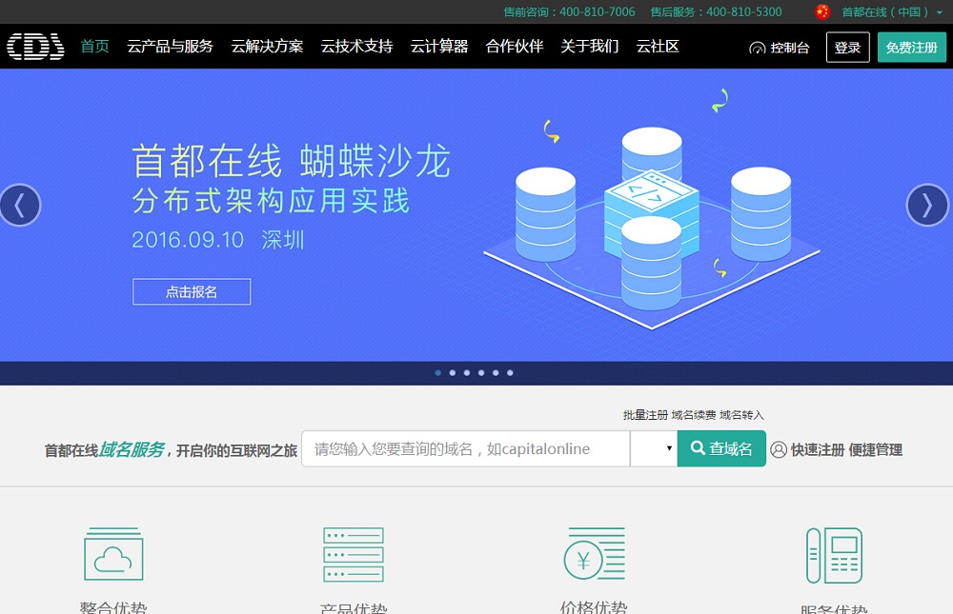Click the 查域名 search button
Screen dimensions: 953x614
tap(721, 448)
